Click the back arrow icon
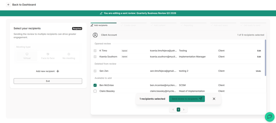276x123 pixels. [x=9, y=5]
